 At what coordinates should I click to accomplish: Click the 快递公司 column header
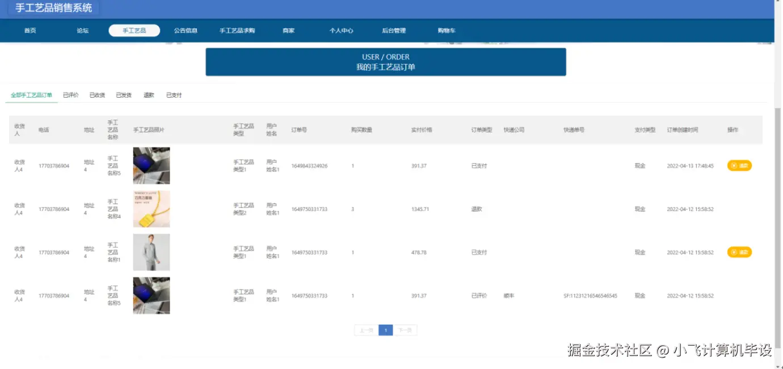pos(514,130)
